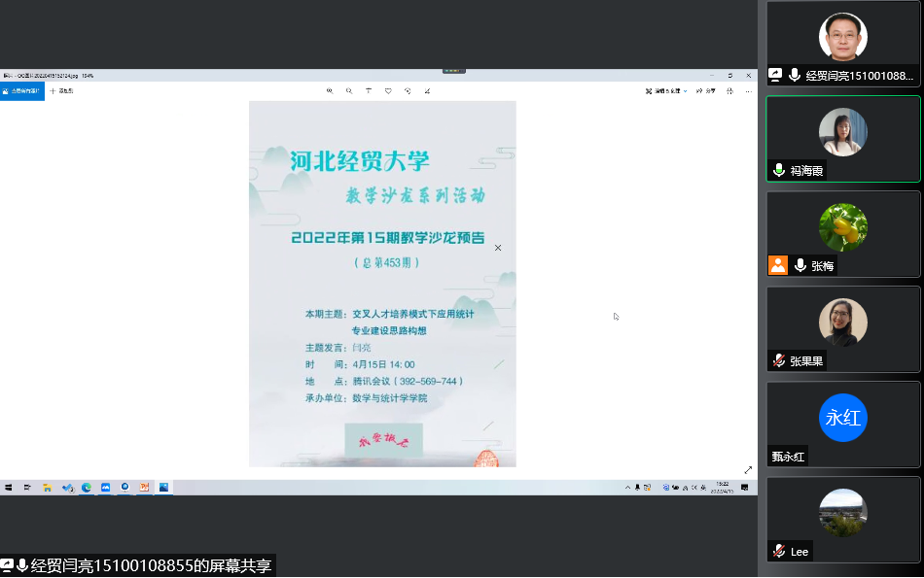Click the muted microphone icon for 张果果
The image size is (924, 578).
778,360
